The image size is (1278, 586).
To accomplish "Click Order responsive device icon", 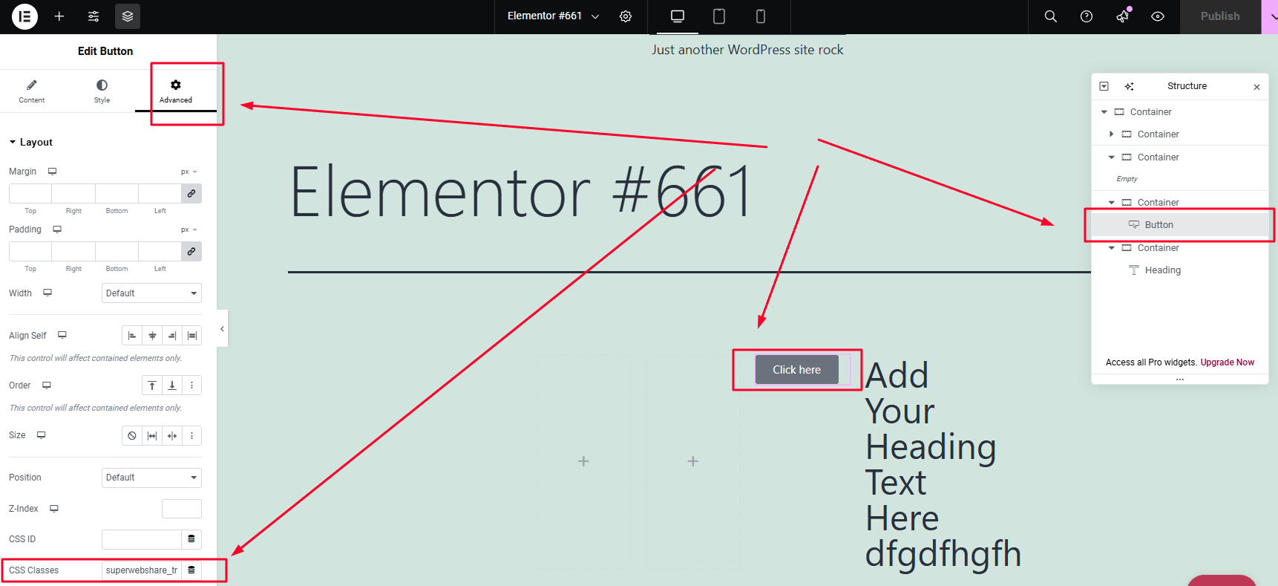I will [x=47, y=385].
